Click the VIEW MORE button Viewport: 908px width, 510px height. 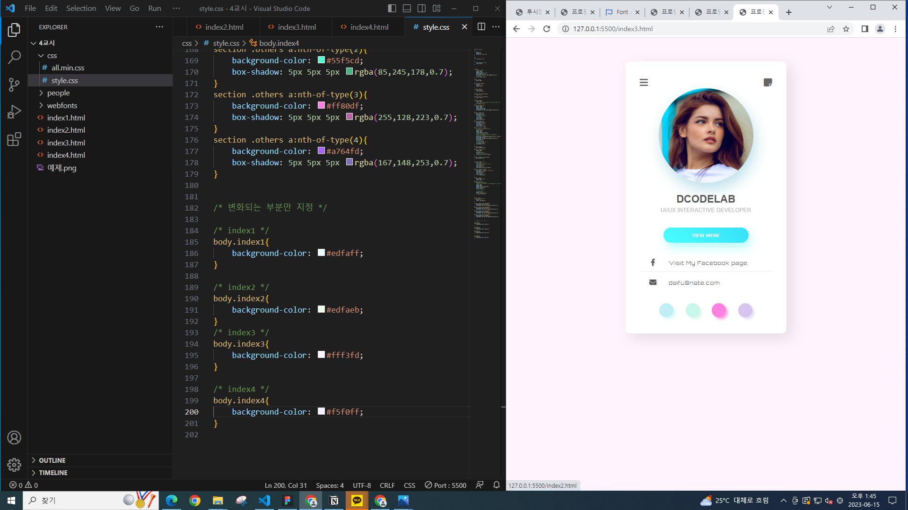pos(706,235)
